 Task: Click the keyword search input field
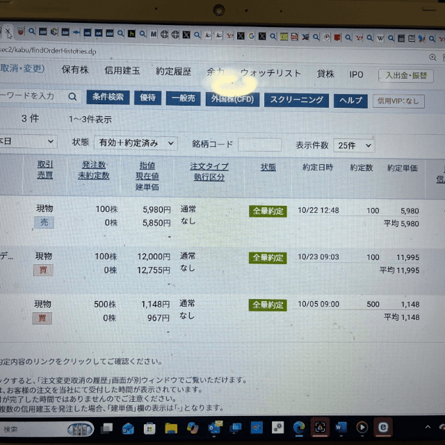[x=33, y=96]
